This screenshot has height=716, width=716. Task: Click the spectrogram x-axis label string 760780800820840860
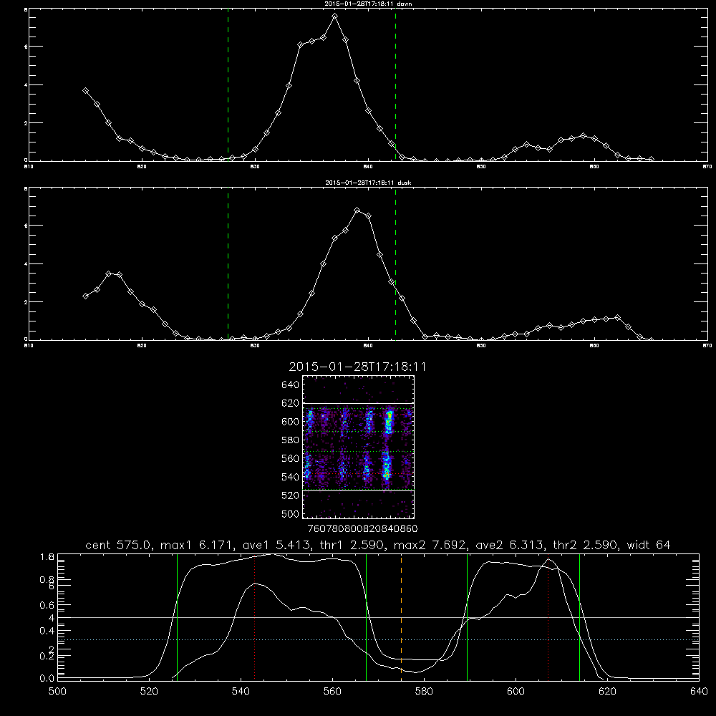(362, 529)
